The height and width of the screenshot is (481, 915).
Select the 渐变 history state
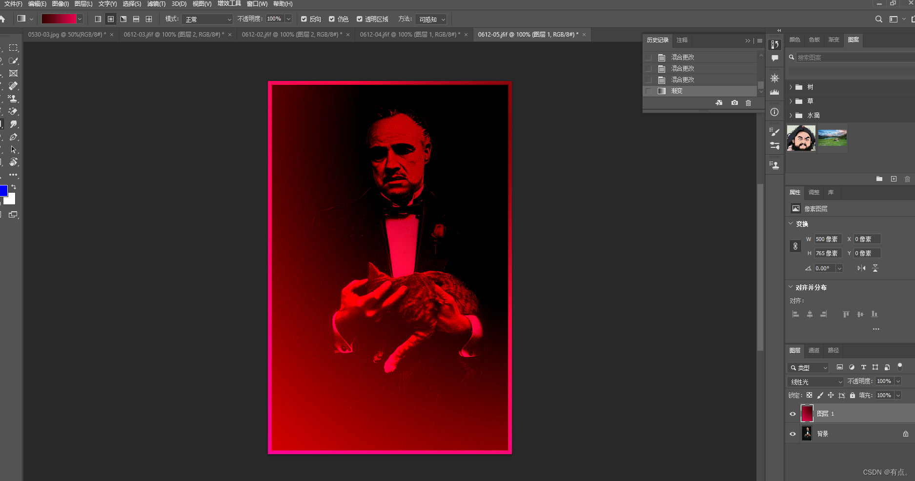click(x=700, y=91)
